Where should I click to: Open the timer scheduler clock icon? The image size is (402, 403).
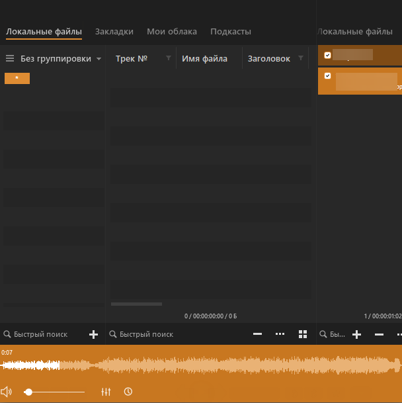[128, 392]
